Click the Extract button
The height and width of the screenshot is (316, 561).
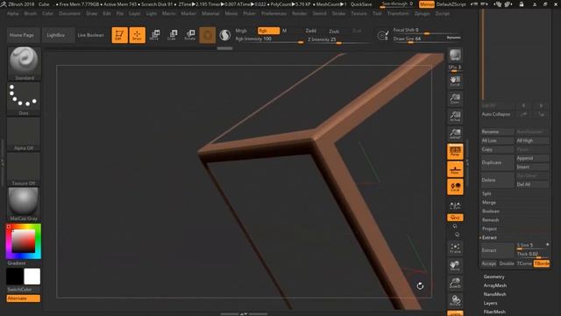(x=497, y=250)
